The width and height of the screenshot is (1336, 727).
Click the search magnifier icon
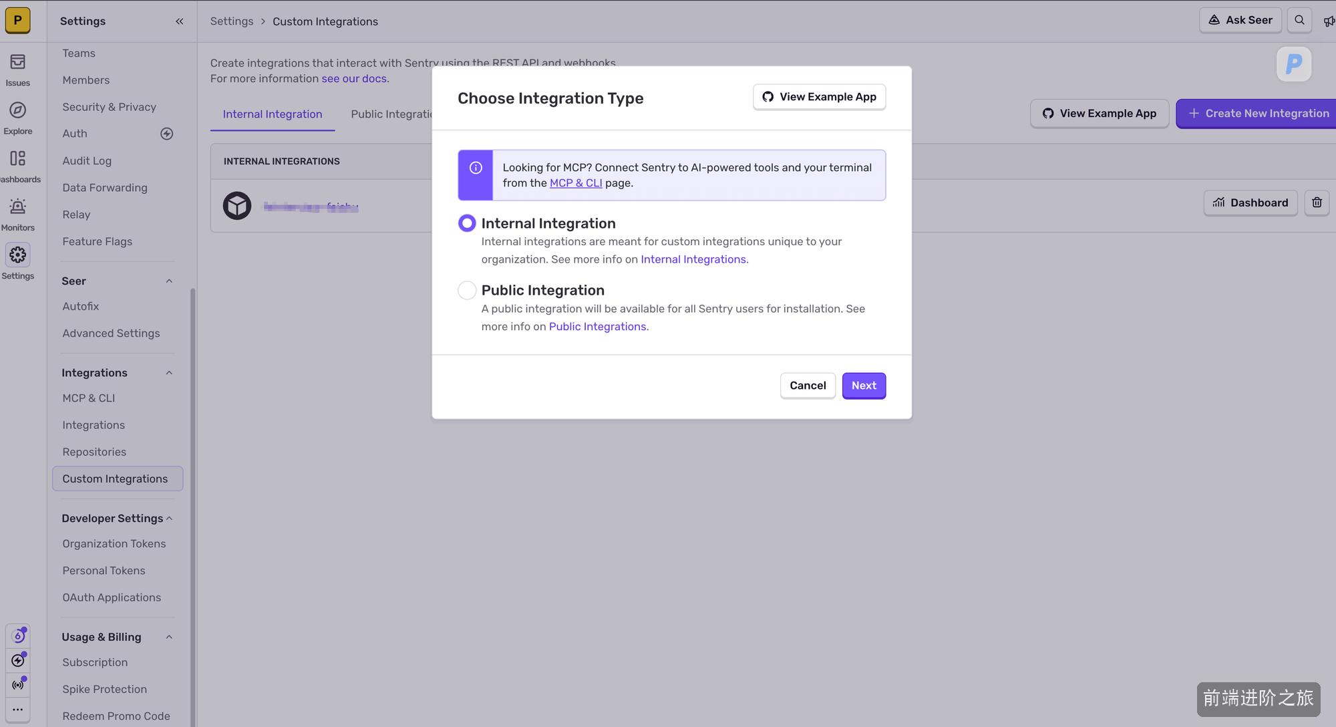(x=1299, y=20)
